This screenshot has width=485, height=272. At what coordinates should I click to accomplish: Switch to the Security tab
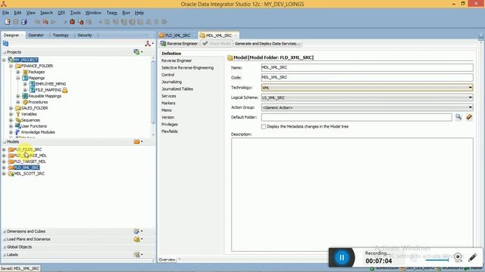coord(85,36)
